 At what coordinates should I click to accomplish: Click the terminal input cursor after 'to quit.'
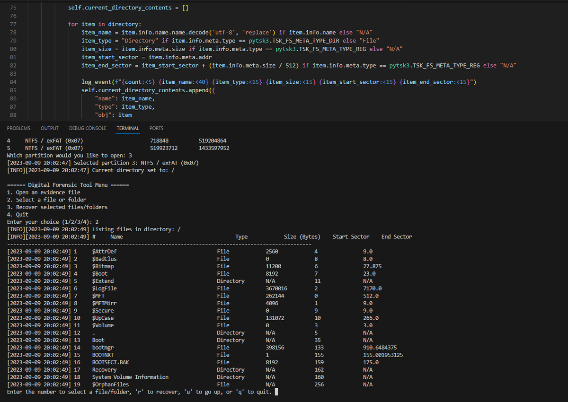coord(276,392)
